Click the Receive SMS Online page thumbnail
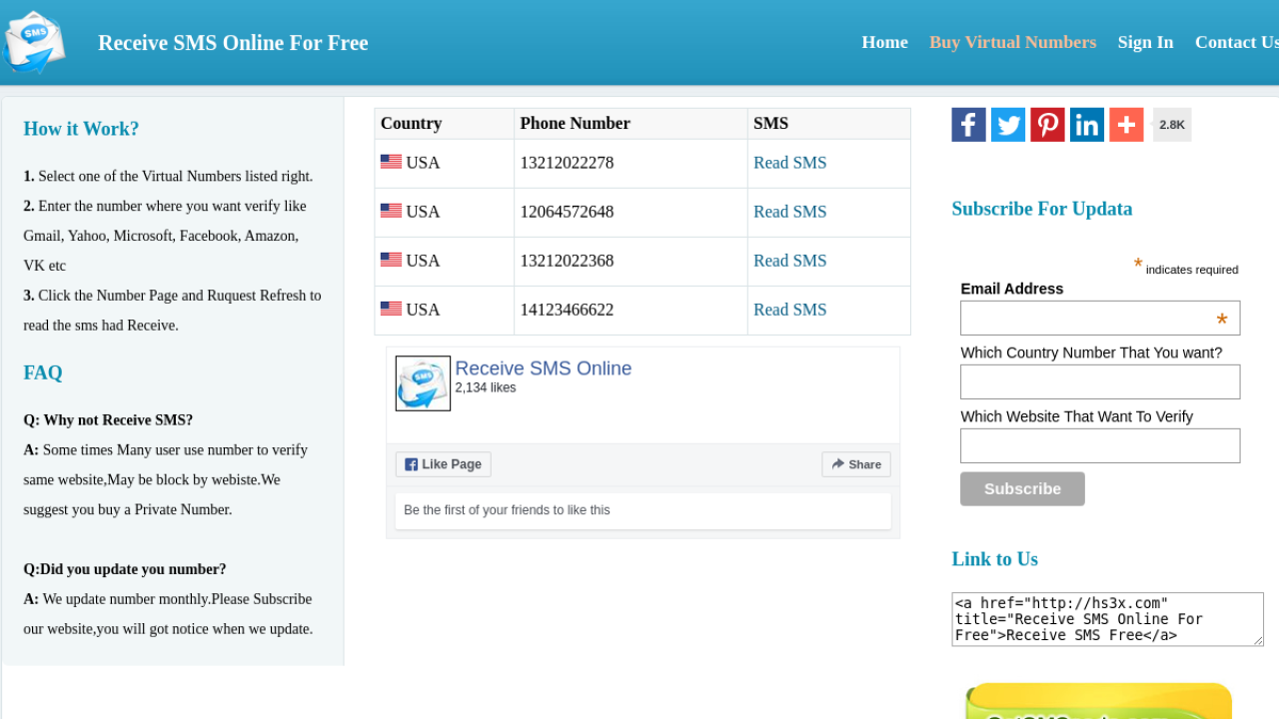This screenshot has width=1279, height=719. tap(423, 383)
